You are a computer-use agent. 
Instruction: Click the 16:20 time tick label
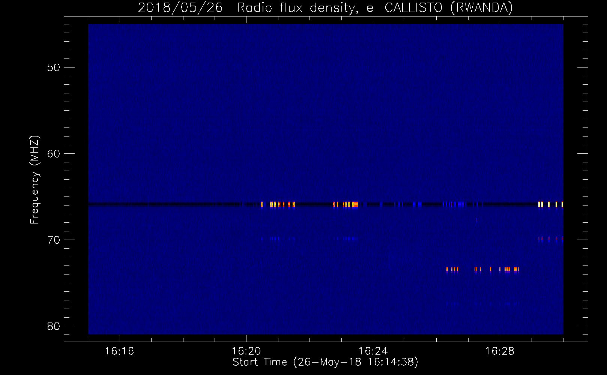[246, 351]
